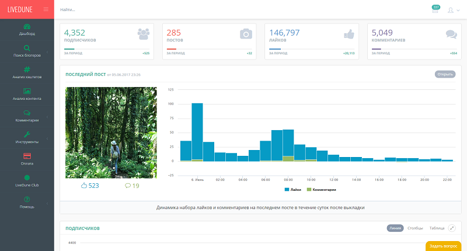Click the calendar icon with 327 badge
This screenshot has width=467, height=251.
pos(435,10)
